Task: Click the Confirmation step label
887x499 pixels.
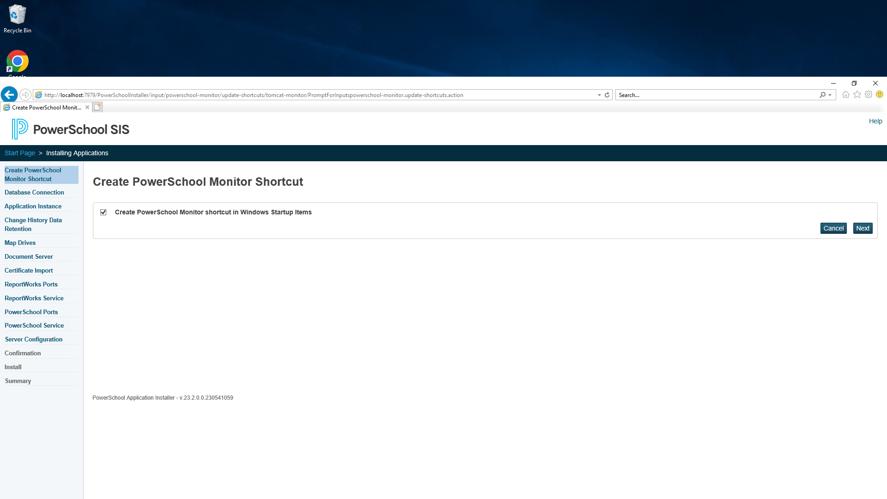Action: point(23,353)
